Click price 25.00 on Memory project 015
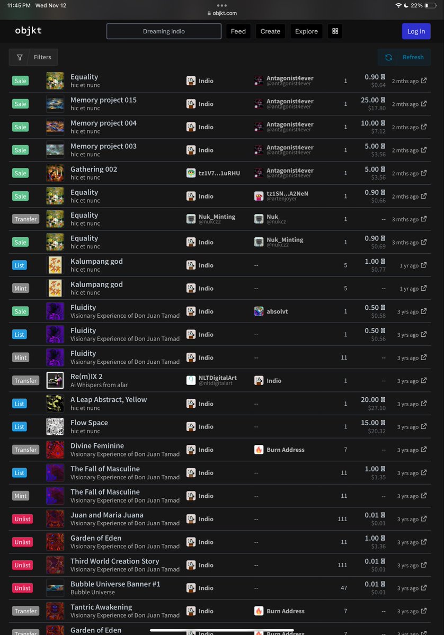444x635 pixels. tap(372, 100)
